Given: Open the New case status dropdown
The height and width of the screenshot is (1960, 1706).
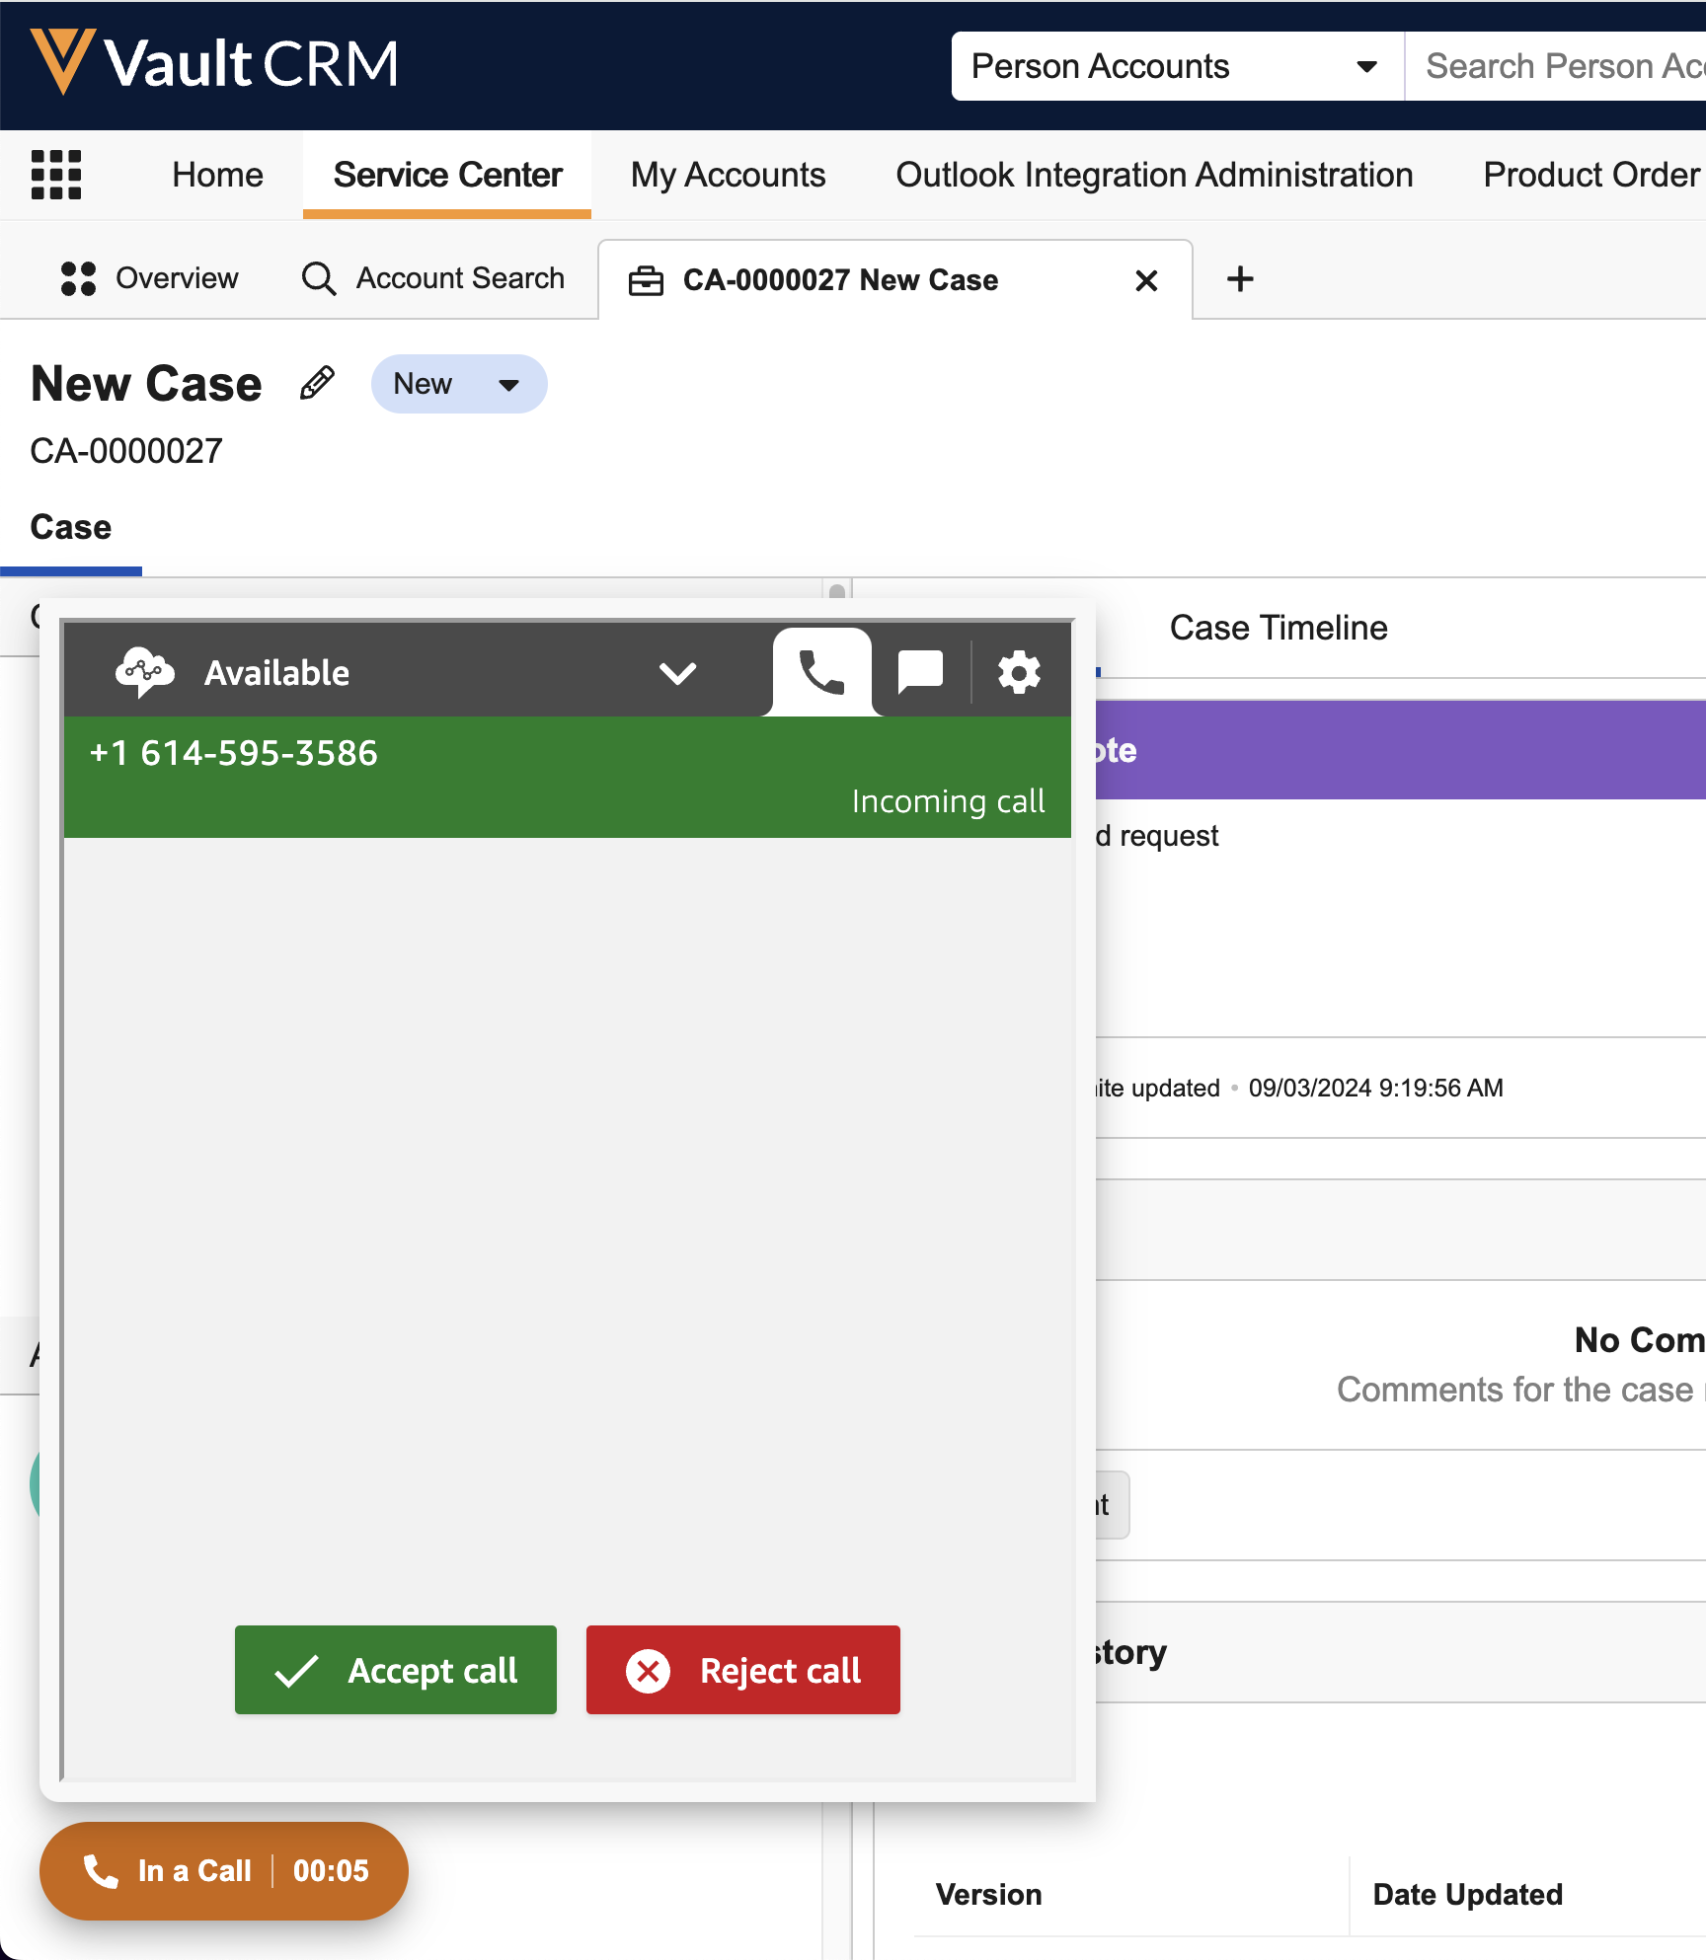Looking at the screenshot, I should [x=459, y=384].
